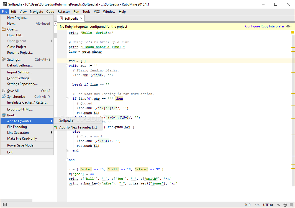Open the Edit menu
The width and height of the screenshot is (295, 208).
pos(13,12)
